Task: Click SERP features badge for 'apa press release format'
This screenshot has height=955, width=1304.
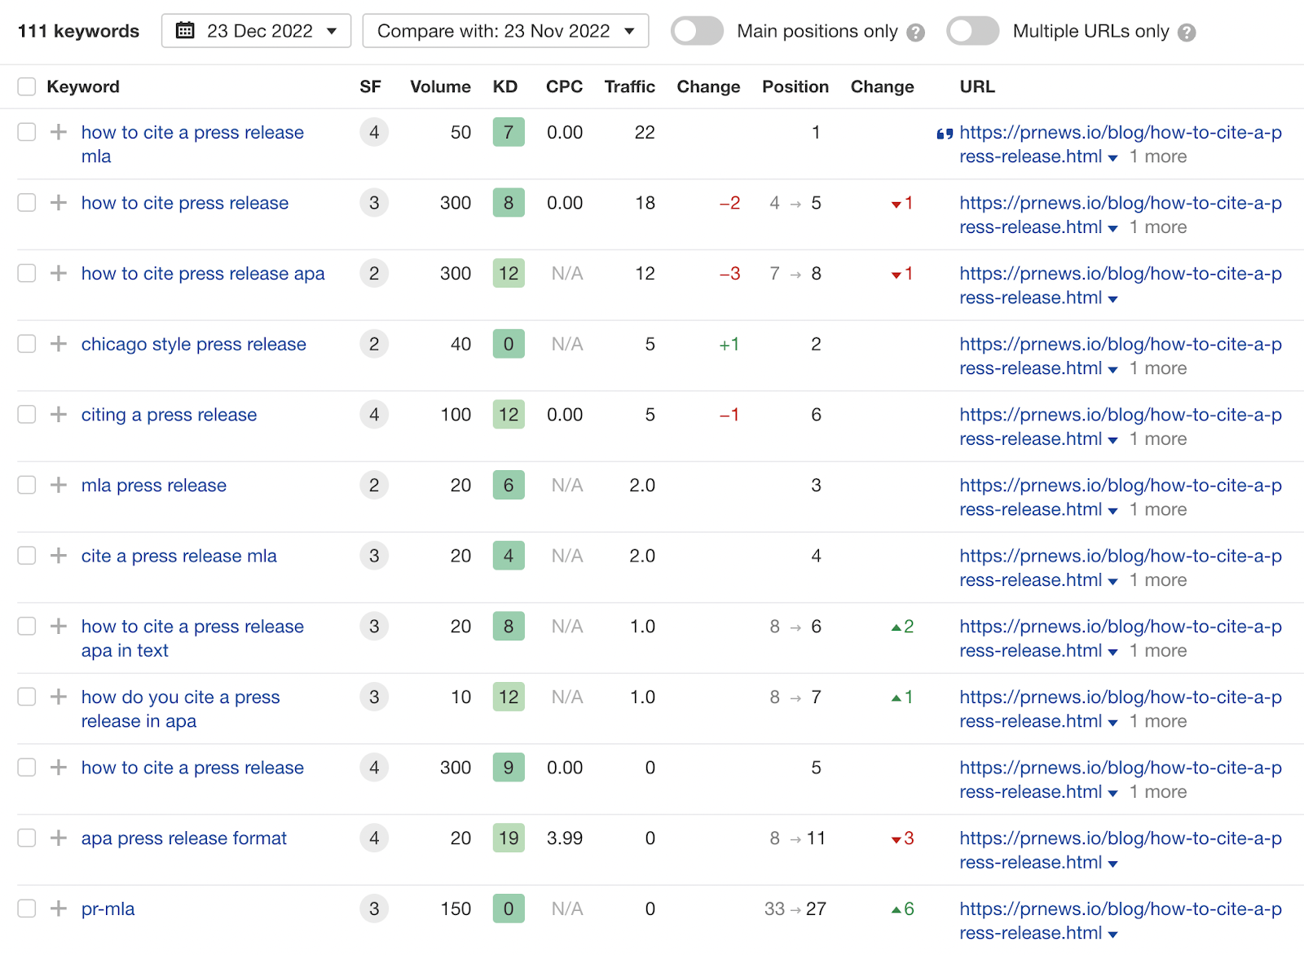Action: tap(374, 838)
